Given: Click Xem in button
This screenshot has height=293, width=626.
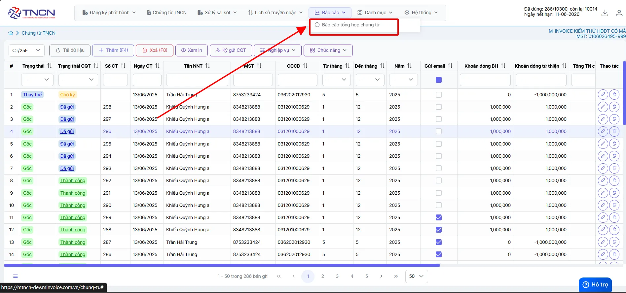Looking at the screenshot, I should pos(192,50).
